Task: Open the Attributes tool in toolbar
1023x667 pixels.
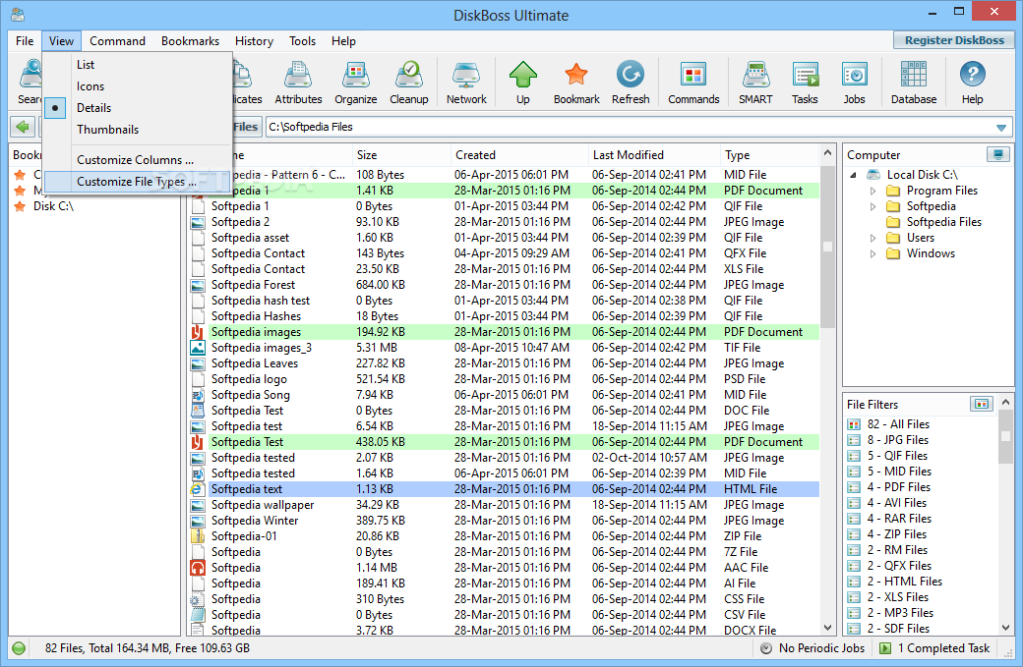Action: (298, 83)
